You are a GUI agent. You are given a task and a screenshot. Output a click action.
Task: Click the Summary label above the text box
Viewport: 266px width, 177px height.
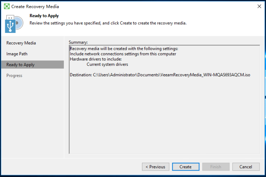point(78,42)
